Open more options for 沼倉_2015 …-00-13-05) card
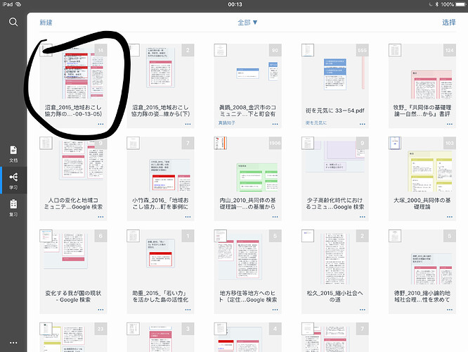The height and width of the screenshot is (352, 468). [x=100, y=124]
